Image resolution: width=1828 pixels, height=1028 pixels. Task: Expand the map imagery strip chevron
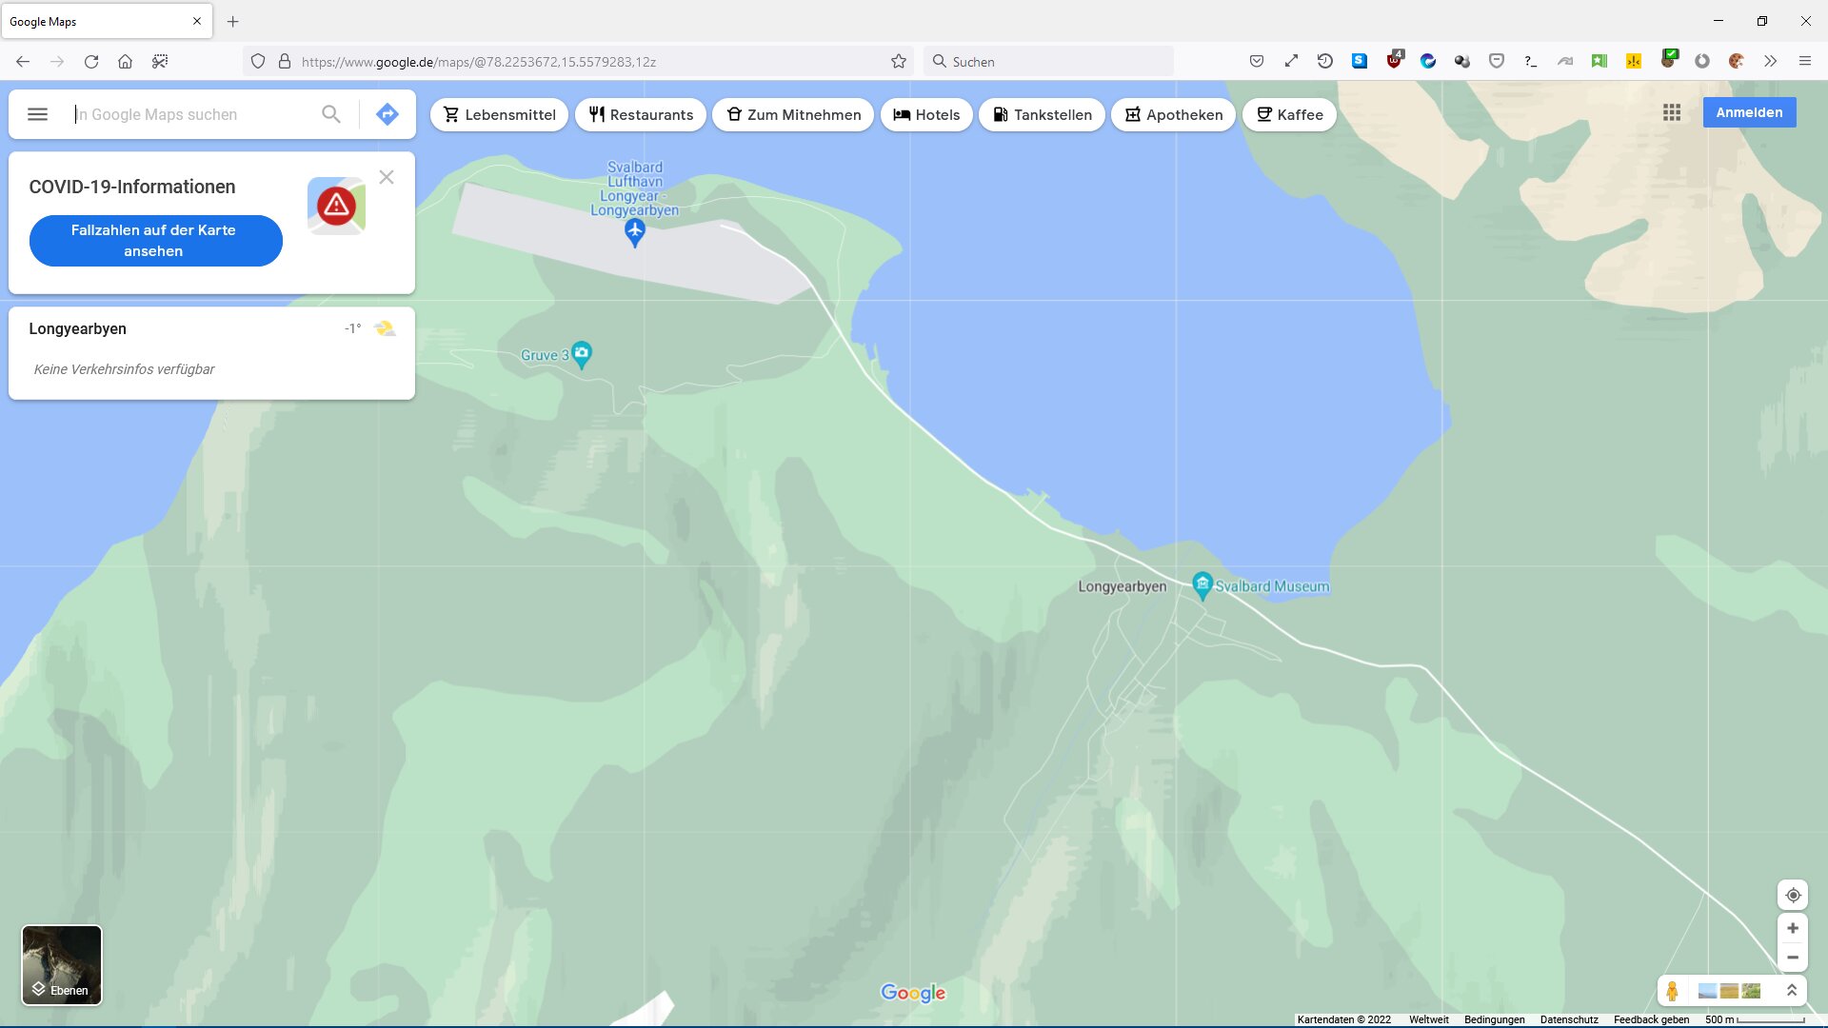[1791, 991]
